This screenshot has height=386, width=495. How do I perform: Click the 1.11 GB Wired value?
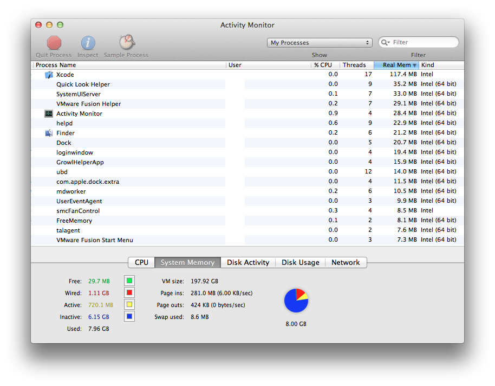click(99, 293)
